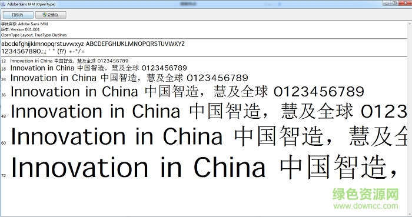Click the 12-point Innovation in China sample

[69, 61]
